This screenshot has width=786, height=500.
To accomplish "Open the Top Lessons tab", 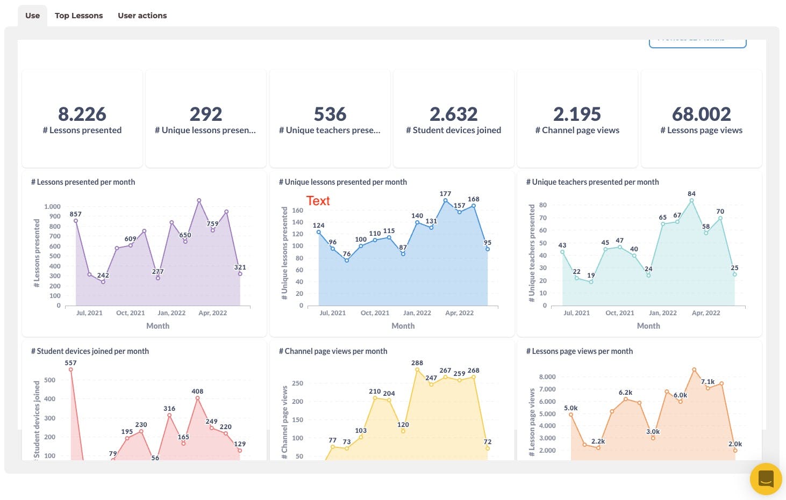I will (x=78, y=16).
